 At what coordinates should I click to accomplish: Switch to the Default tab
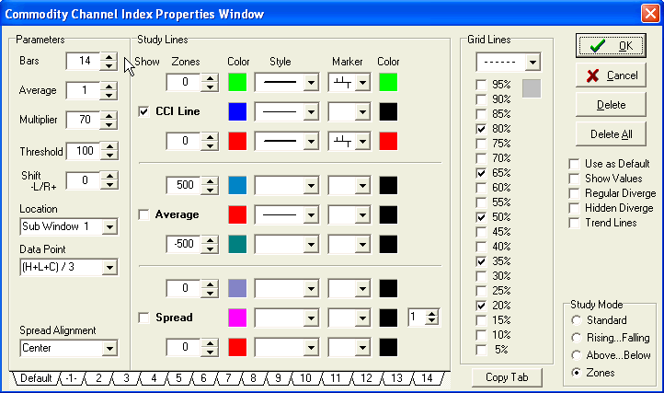pyautogui.click(x=36, y=378)
